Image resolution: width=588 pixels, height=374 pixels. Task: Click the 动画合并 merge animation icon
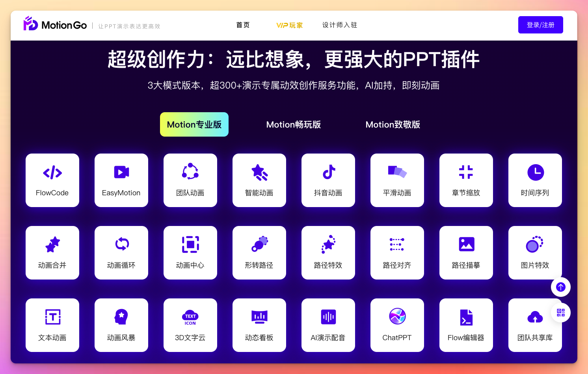point(52,253)
